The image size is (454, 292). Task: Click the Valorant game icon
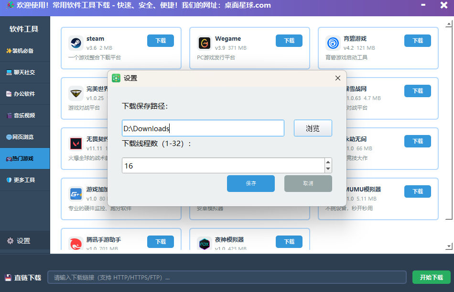click(x=76, y=144)
